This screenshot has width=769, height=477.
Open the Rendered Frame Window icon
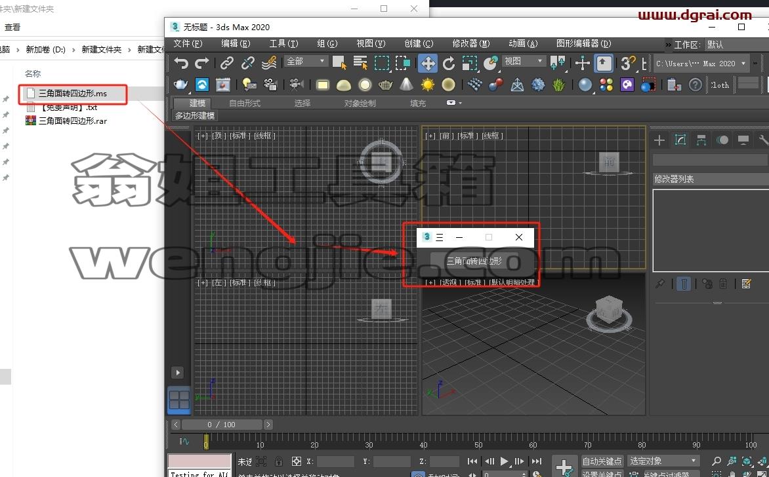pyautogui.click(x=222, y=85)
